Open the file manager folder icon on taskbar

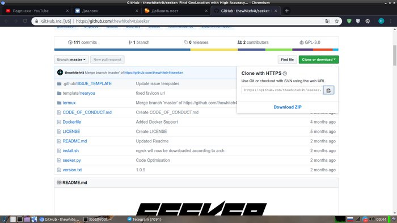coord(27,219)
